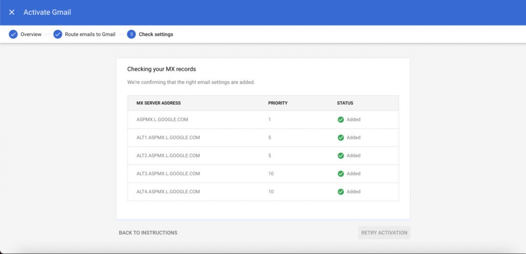Click the Overview step checkmark icon

[13, 34]
